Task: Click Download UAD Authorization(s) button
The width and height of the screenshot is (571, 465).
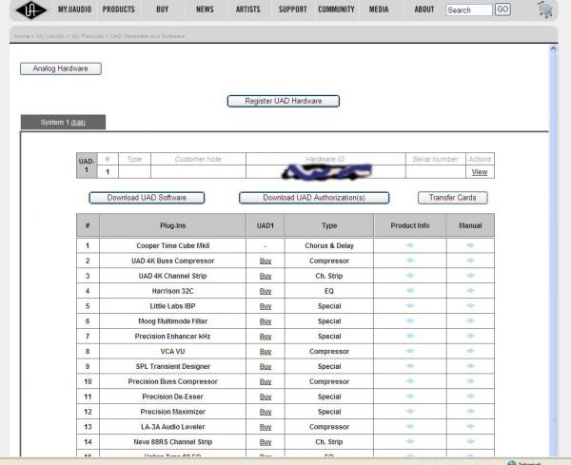Action: tap(313, 198)
